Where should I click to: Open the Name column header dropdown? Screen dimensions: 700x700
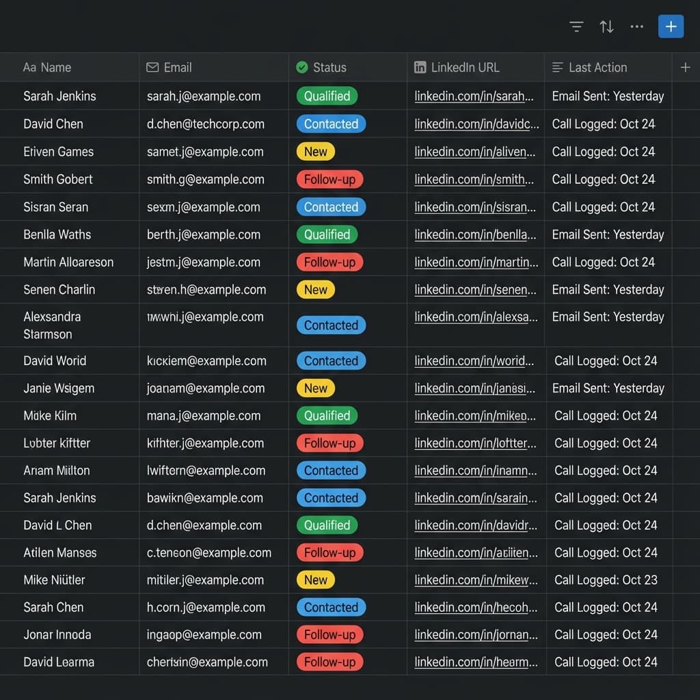47,67
